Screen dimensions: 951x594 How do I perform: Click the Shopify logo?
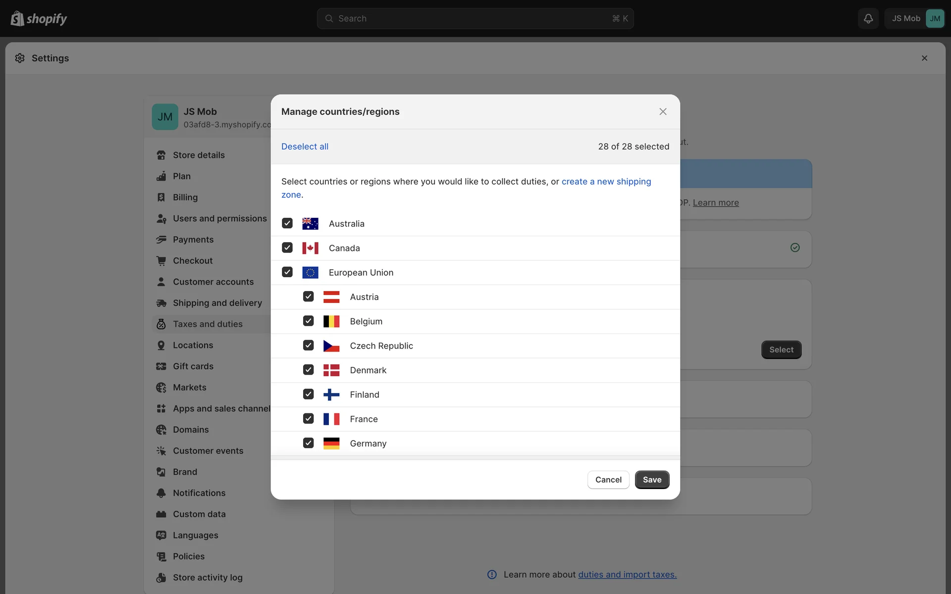[39, 18]
